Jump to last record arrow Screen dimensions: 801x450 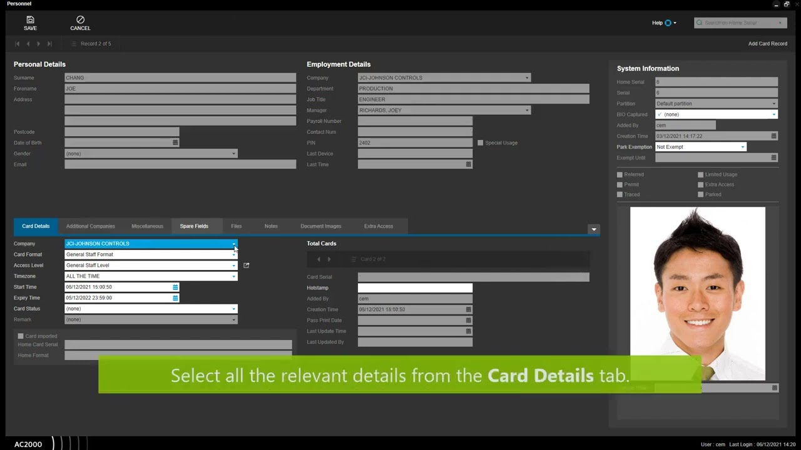point(49,44)
